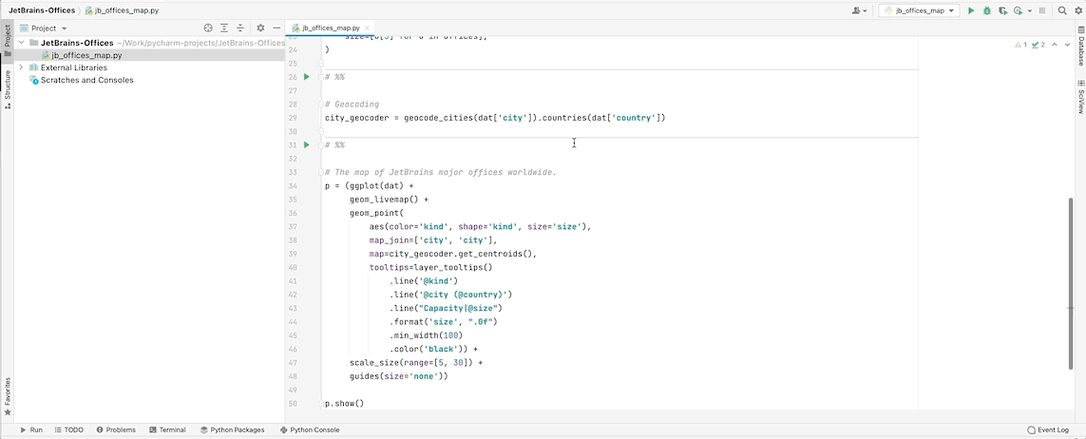1086x439 pixels.
Task: Toggle the Favorites side tab
Action: click(7, 396)
